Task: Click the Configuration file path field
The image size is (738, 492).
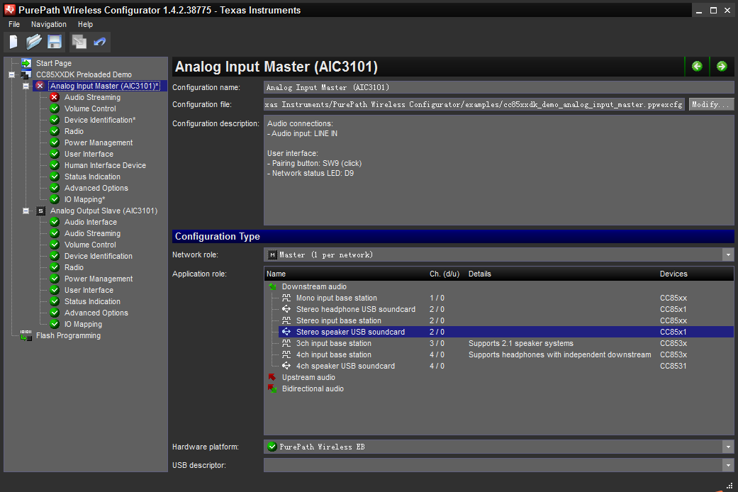Action: pos(474,104)
